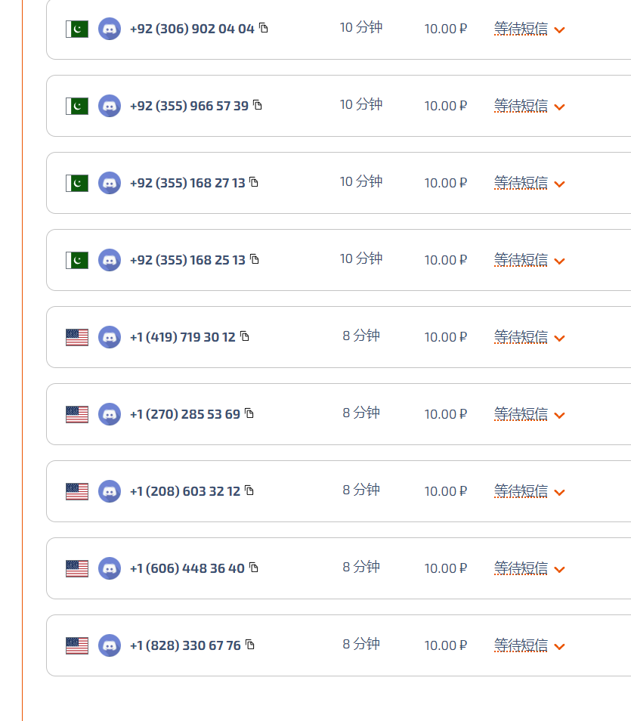Expand chevron for +92 (306) 902 04 04 row
Image resolution: width=631 pixels, height=721 pixels.
tap(559, 30)
